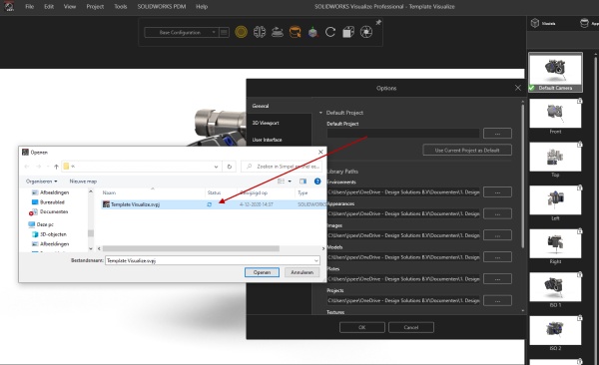
Task: Click the Default Project path field
Action: coord(403,134)
